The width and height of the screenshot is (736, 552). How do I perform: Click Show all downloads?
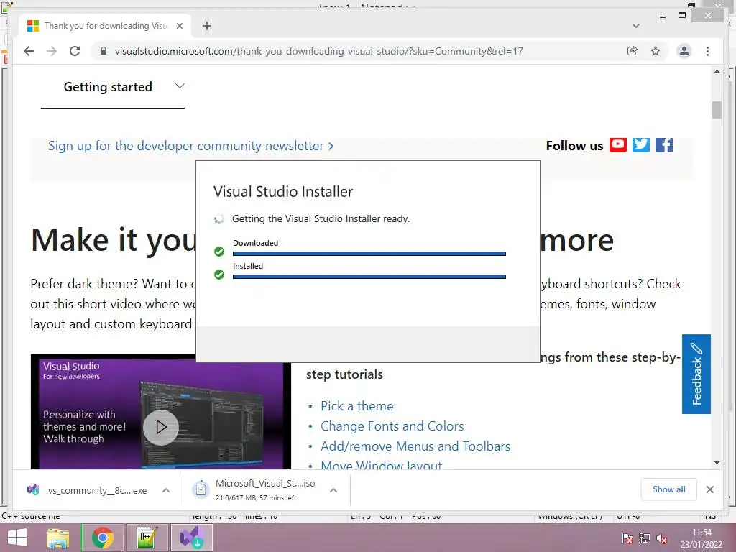click(x=669, y=489)
